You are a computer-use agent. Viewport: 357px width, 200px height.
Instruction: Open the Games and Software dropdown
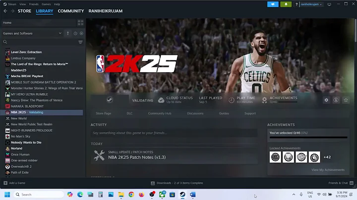point(32,33)
